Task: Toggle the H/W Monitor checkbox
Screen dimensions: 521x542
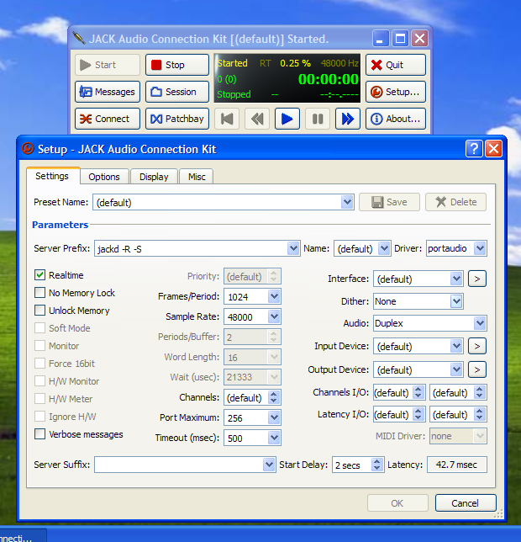Action: (x=40, y=381)
